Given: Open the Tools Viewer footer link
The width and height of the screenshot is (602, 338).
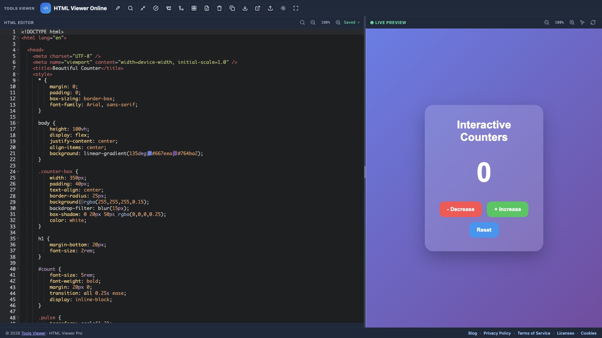Looking at the screenshot, I should pos(33,333).
